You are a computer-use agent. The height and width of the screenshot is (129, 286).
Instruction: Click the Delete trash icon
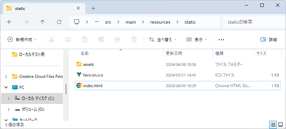click(134, 39)
